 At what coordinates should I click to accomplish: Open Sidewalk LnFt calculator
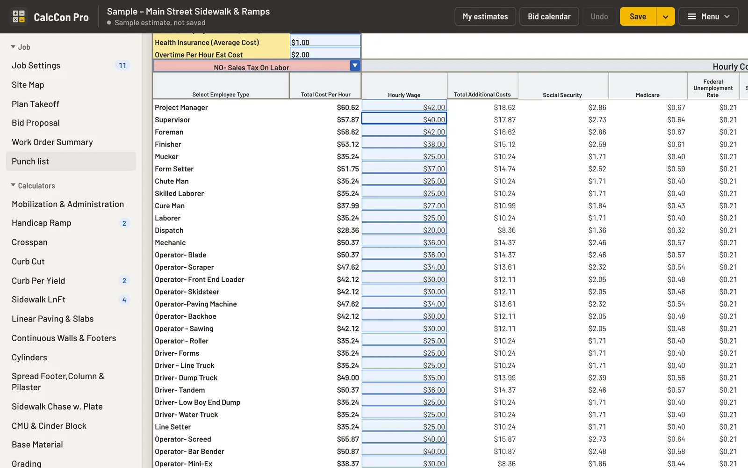(71, 300)
